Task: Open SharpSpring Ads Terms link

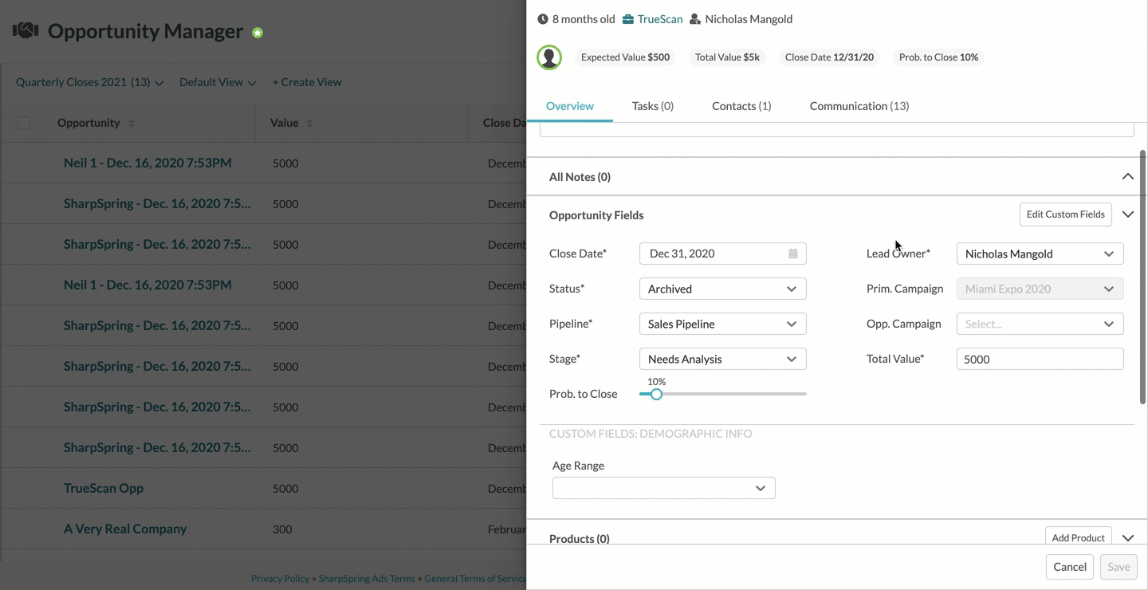Action: click(367, 579)
